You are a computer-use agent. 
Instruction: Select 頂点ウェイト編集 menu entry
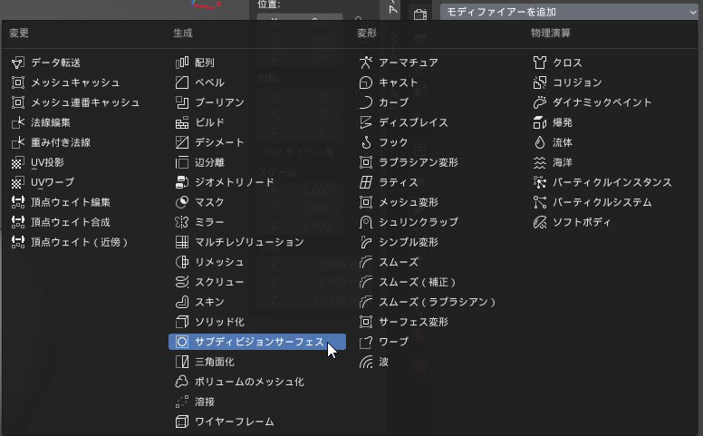click(71, 202)
